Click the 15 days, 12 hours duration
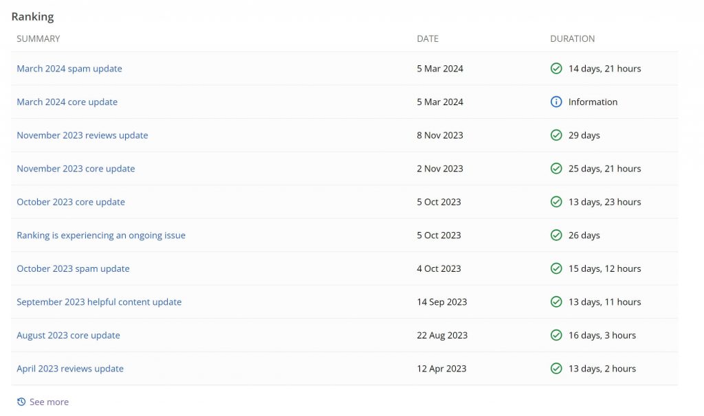Viewport: 704px width, 416px height. tap(604, 268)
